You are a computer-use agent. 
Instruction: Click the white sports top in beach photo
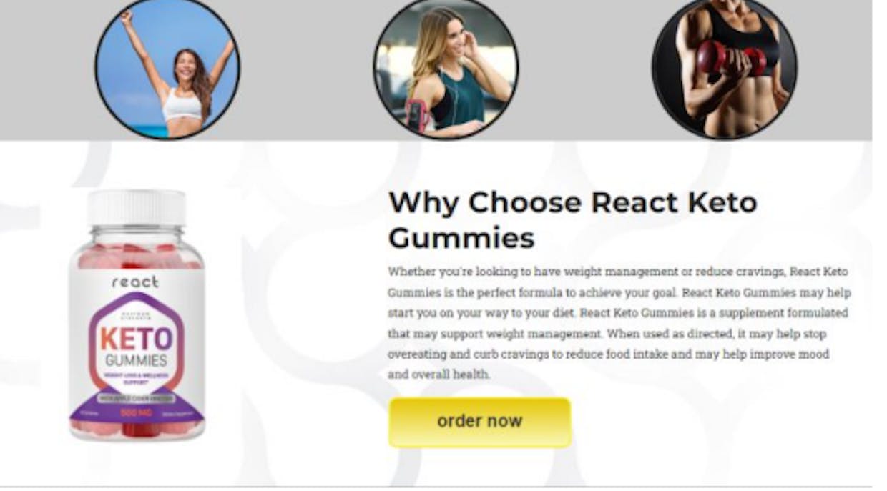pos(182,104)
